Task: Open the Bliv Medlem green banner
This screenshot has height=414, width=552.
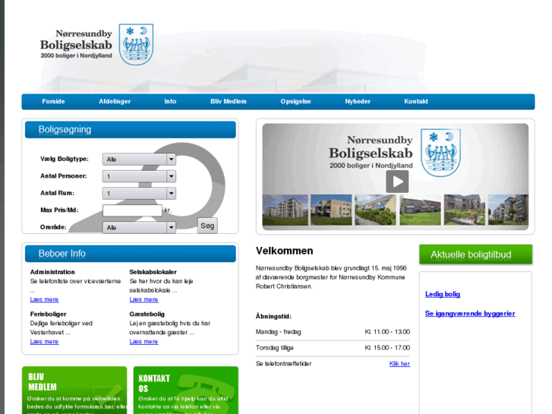Action: coord(74,390)
